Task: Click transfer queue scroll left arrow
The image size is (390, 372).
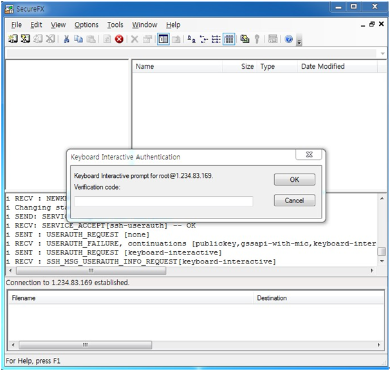Action: 13,345
